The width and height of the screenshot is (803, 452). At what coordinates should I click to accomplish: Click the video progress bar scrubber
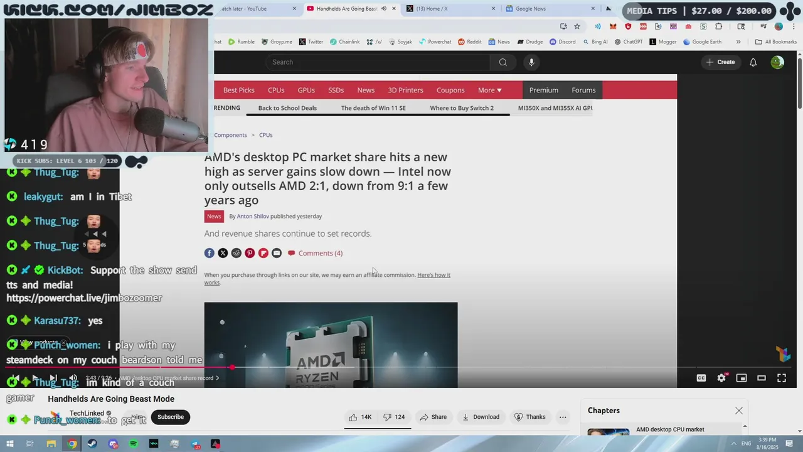pos(231,367)
